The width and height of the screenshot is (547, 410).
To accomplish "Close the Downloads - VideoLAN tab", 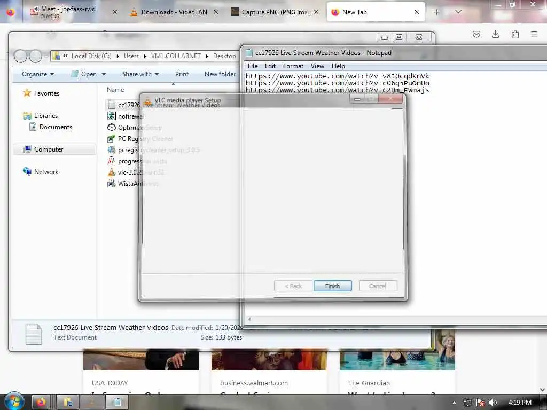I will click(x=216, y=12).
